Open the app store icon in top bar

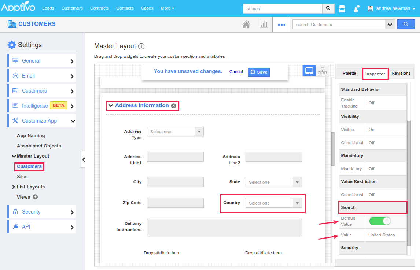tap(342, 9)
